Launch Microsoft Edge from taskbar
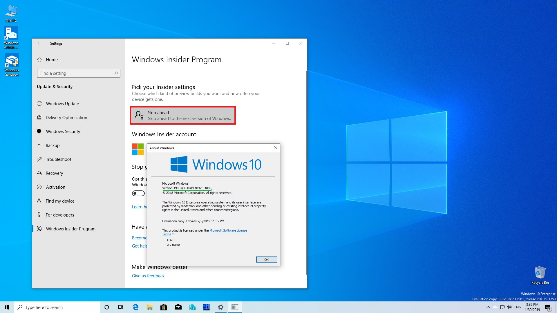The image size is (557, 313). pos(135,307)
